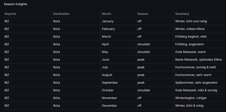Sort table by Airports column header

pyautogui.click(x=10, y=14)
